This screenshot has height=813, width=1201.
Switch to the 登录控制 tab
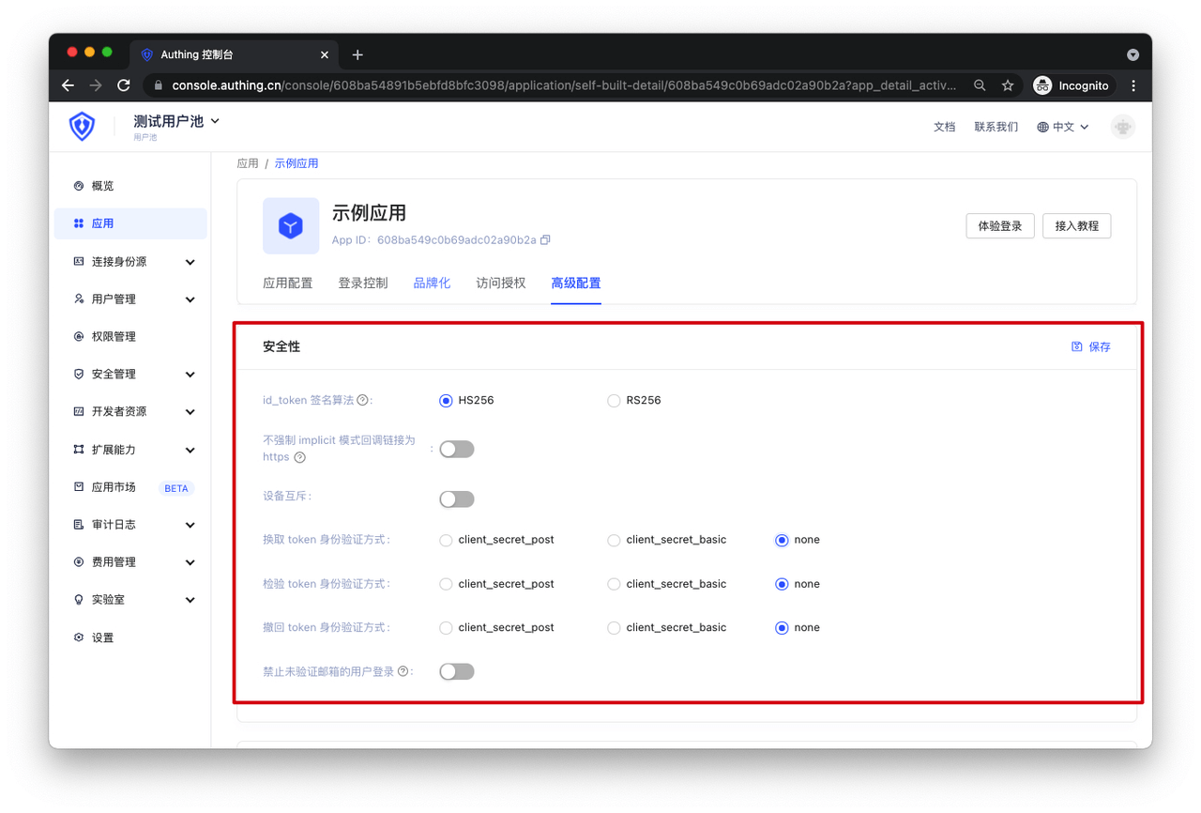(x=362, y=283)
